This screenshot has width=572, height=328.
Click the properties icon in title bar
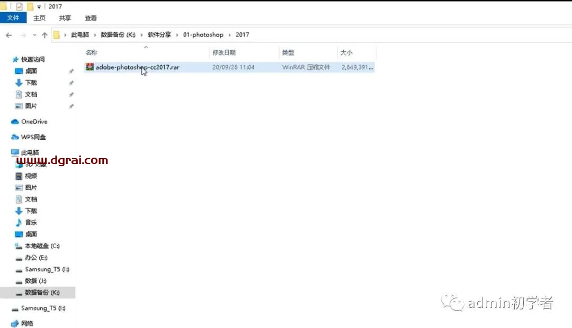[20, 6]
